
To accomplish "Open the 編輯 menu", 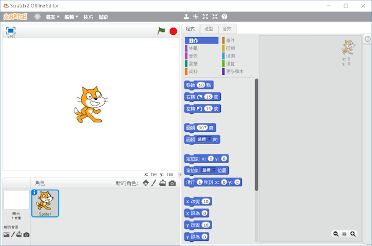I will coord(71,17).
